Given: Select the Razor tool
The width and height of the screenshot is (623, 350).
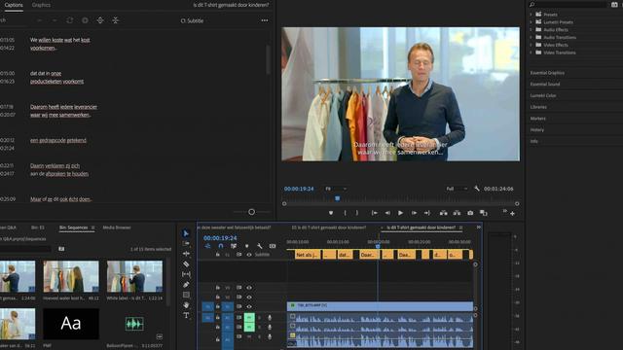Looking at the screenshot, I should (x=186, y=263).
